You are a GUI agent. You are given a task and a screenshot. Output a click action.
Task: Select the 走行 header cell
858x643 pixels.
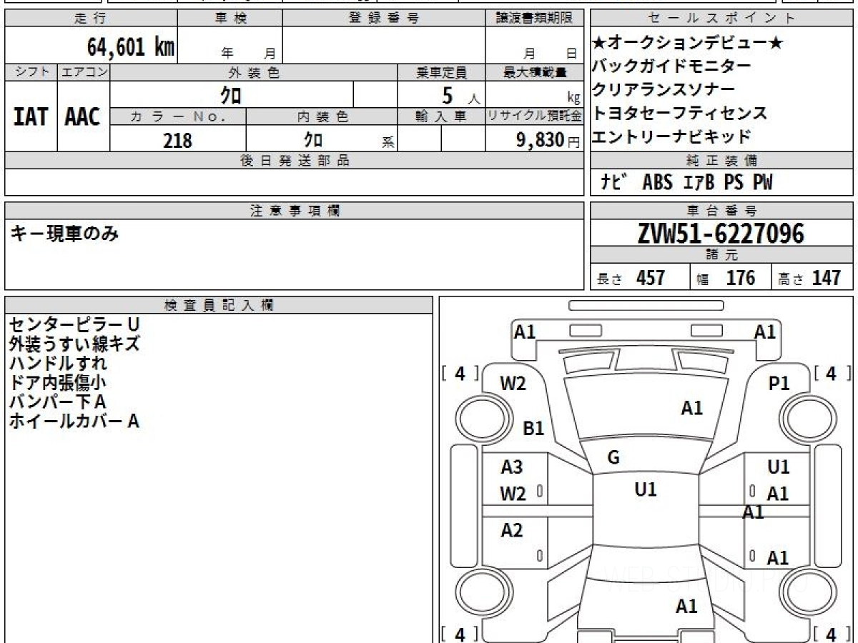(91, 19)
